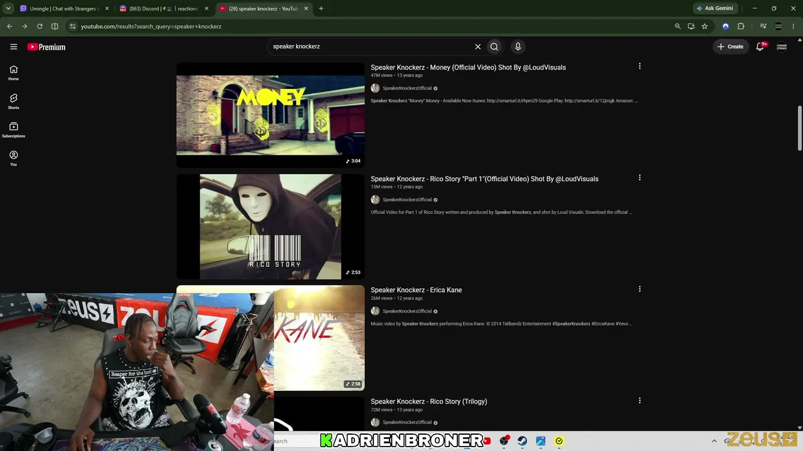The image size is (803, 451).
Task: Open the Photos app in the taskbar
Action: 541,441
